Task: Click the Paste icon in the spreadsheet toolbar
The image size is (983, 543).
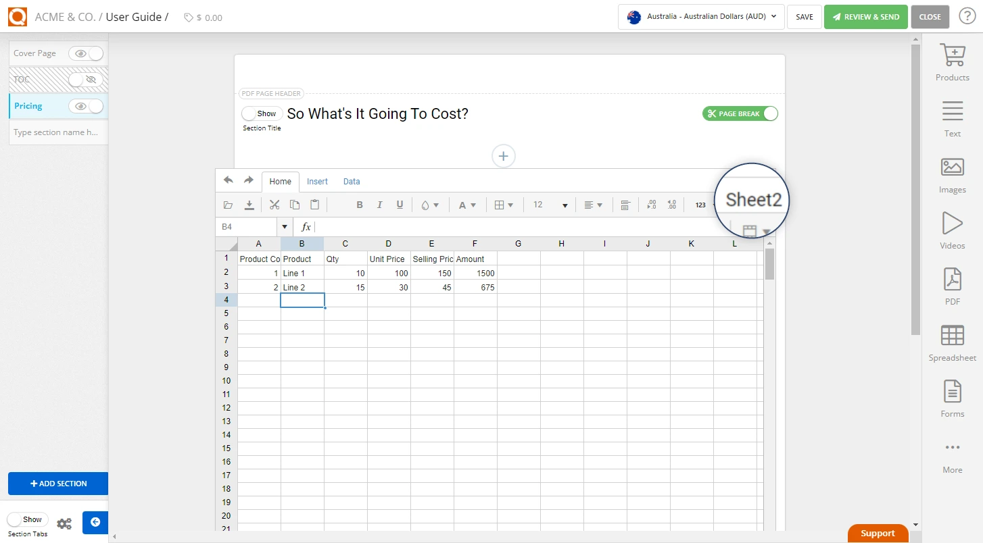Action: [x=314, y=204]
